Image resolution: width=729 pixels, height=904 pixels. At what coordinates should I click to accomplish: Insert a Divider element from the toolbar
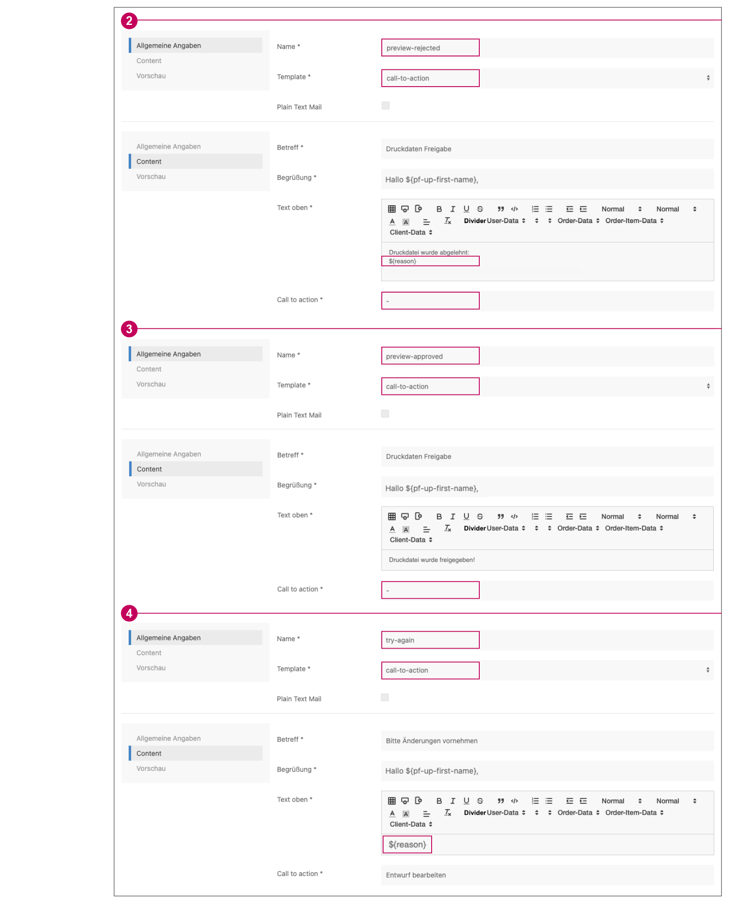click(x=474, y=221)
